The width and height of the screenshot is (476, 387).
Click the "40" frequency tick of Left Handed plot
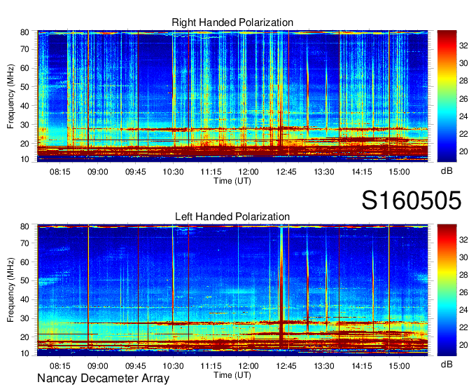point(24,299)
